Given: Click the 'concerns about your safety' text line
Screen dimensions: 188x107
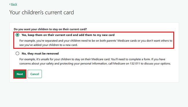Looking at the screenshot, I should click(x=95, y=64).
